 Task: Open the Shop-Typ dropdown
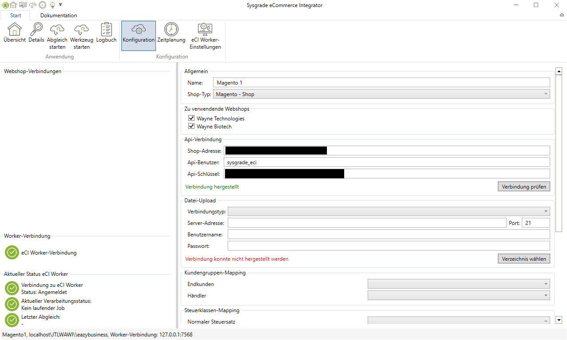click(x=381, y=94)
